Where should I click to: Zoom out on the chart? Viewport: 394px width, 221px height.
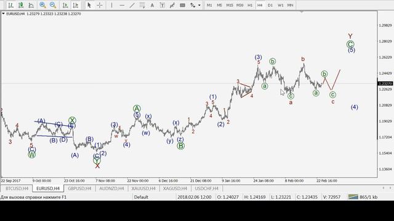click(x=53, y=5)
